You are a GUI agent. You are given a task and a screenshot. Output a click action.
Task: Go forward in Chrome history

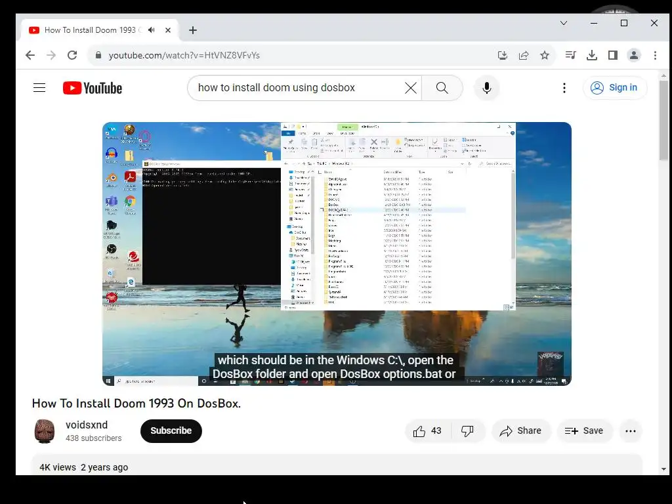pyautogui.click(x=51, y=55)
